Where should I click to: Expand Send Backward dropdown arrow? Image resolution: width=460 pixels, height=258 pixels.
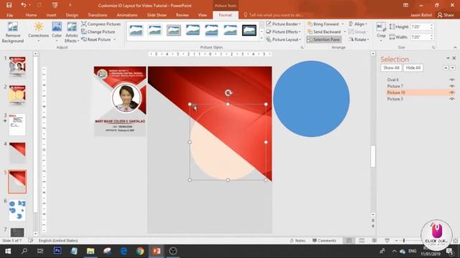(344, 32)
